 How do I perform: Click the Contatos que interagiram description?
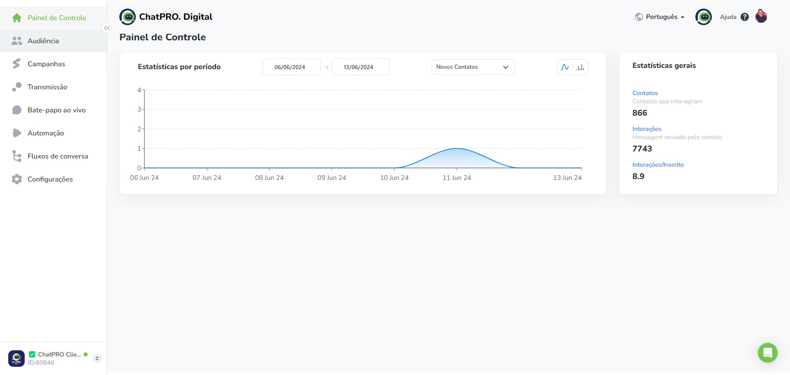(667, 101)
